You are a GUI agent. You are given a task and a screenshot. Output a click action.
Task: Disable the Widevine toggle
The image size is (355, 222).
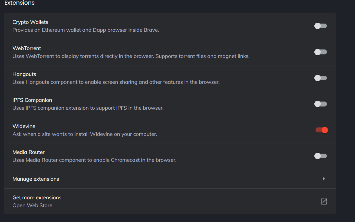pos(322,130)
